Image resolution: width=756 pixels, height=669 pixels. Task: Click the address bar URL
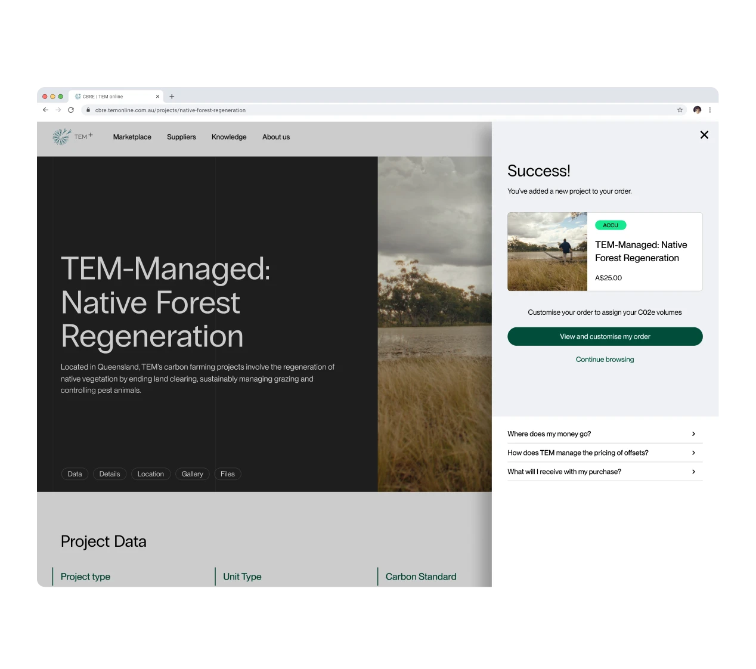(x=171, y=110)
